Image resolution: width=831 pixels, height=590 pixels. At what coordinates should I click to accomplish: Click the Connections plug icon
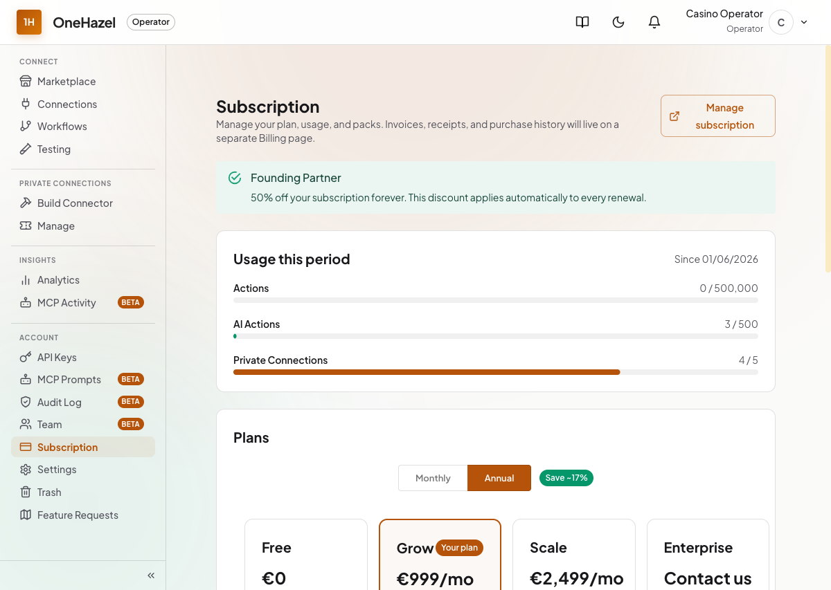[26, 104]
